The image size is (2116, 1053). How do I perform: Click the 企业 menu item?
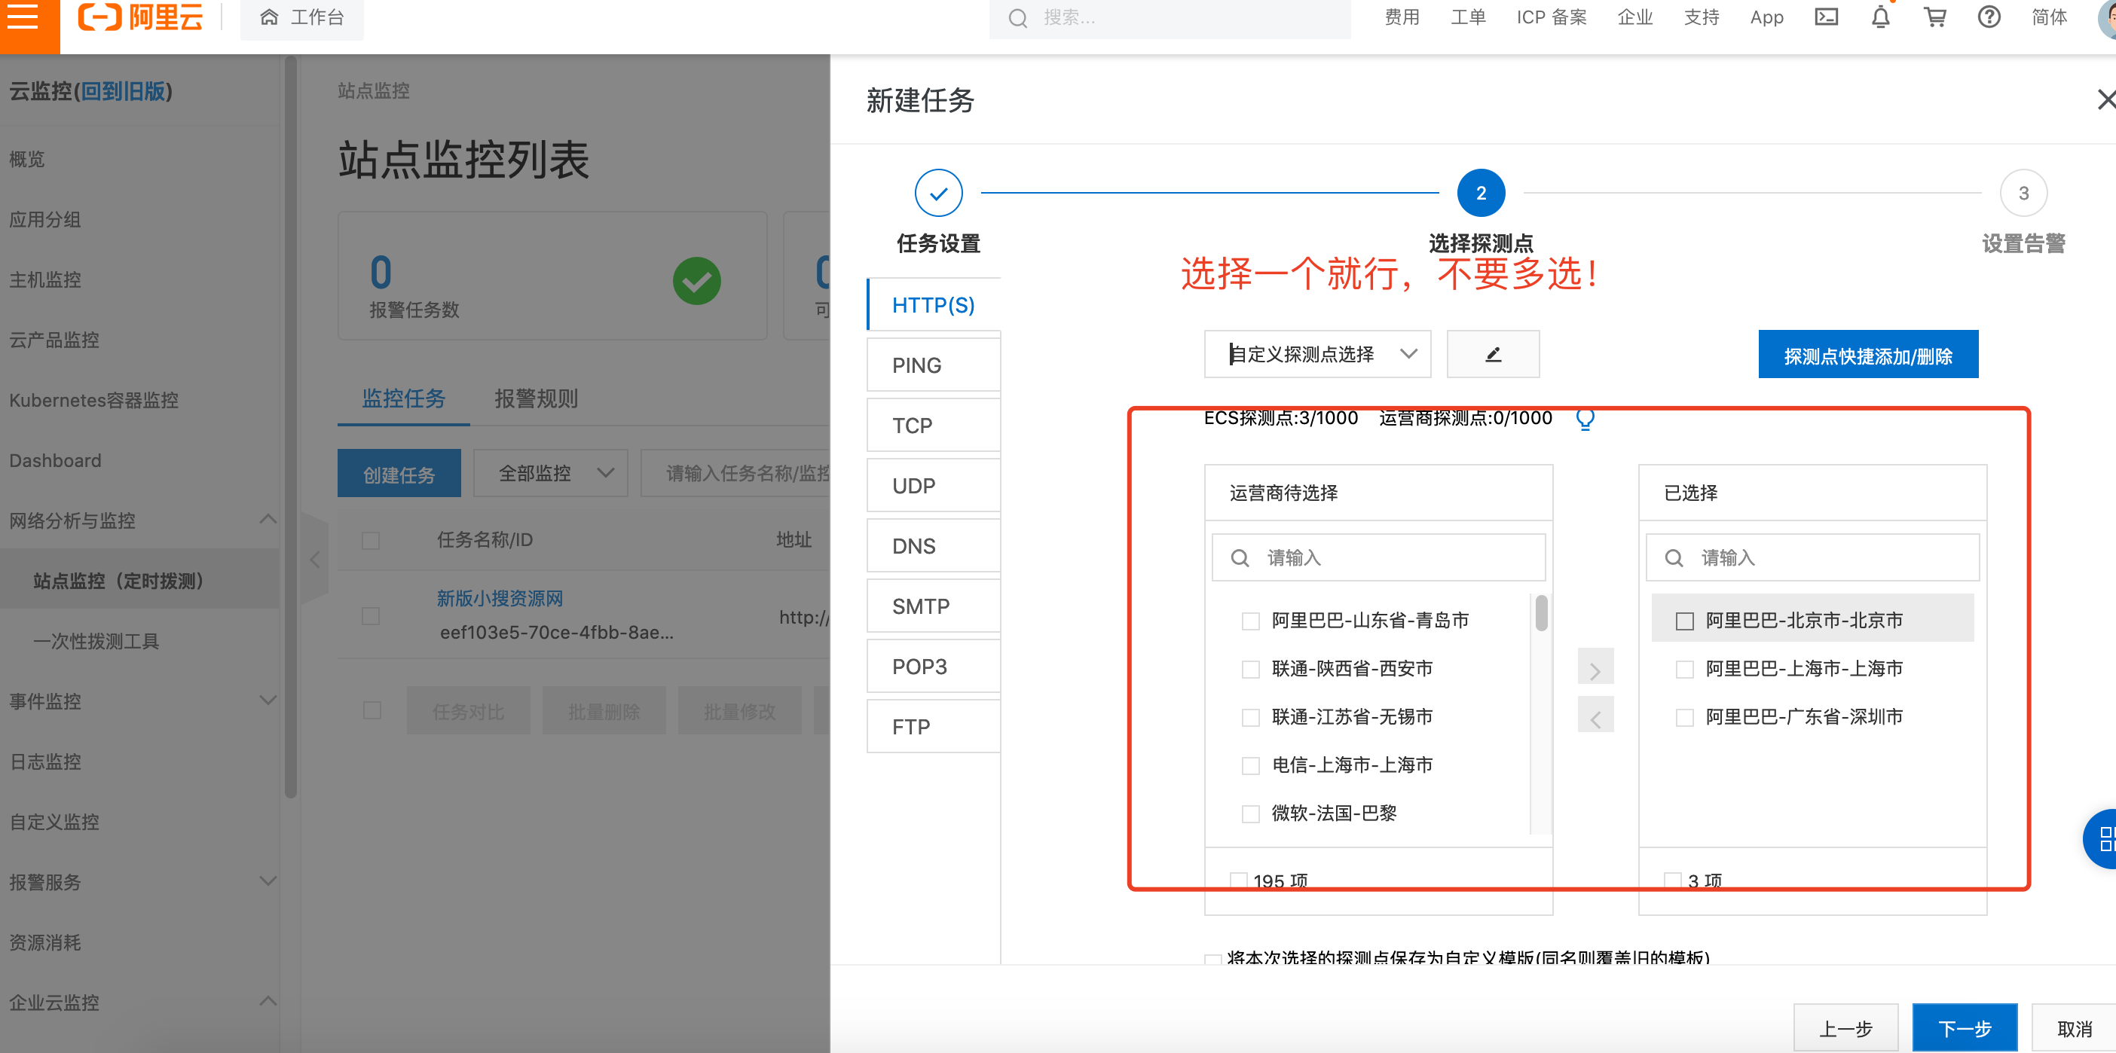[1634, 17]
